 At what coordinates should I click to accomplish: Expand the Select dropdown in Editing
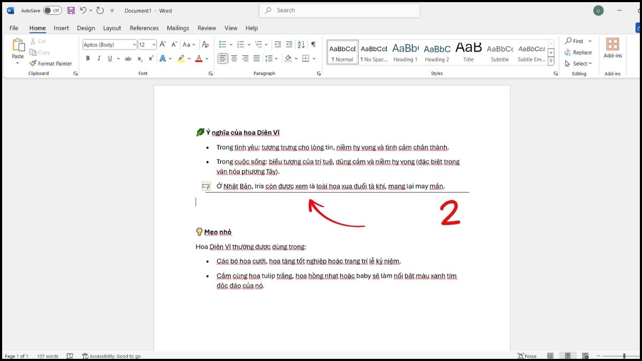pyautogui.click(x=579, y=64)
